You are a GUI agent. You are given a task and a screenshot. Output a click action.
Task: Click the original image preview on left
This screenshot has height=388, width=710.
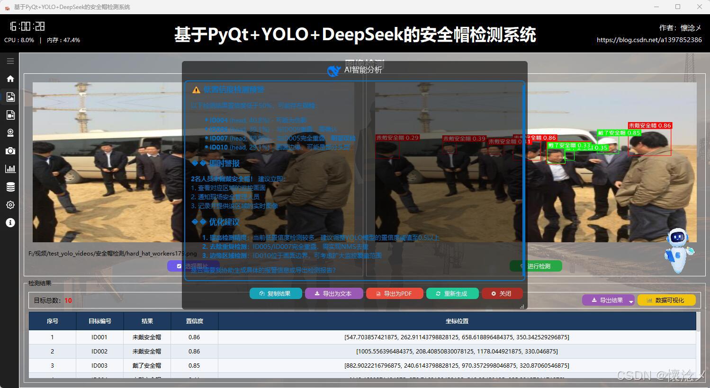[x=193, y=162]
